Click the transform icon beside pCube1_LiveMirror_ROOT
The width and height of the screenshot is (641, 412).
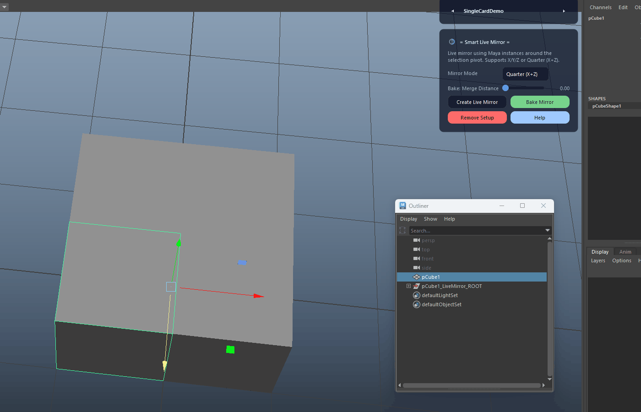coord(417,286)
